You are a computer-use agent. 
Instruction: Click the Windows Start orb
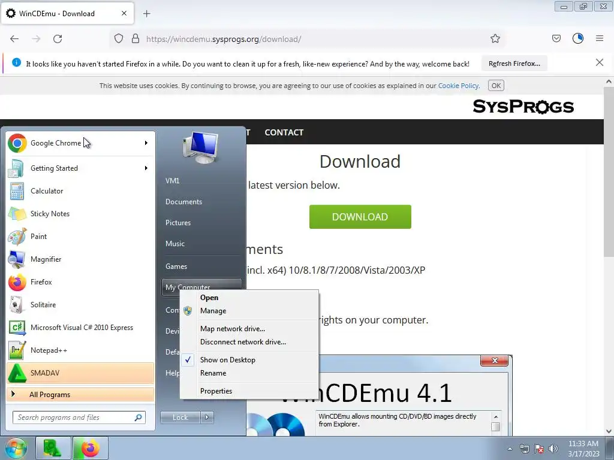point(16,448)
